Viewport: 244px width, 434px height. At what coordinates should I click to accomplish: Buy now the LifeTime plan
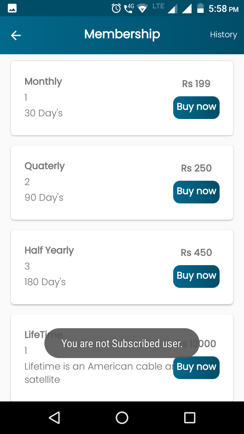tap(196, 368)
